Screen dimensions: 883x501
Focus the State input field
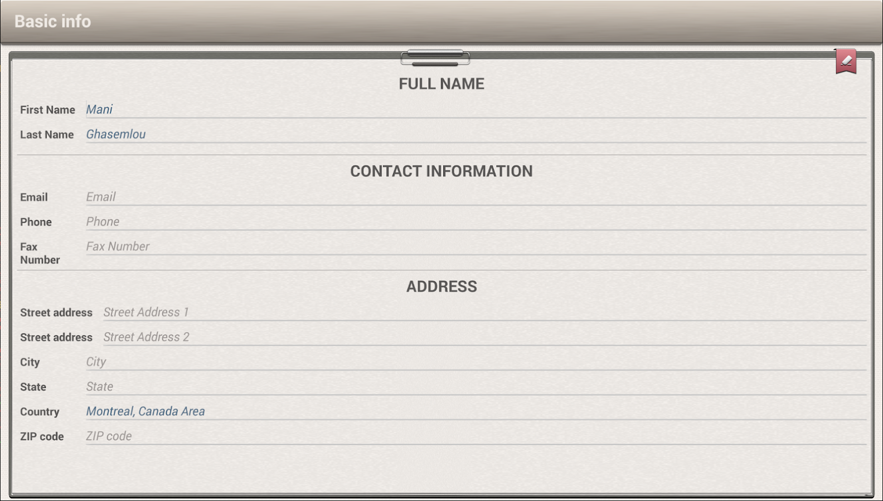coord(476,386)
